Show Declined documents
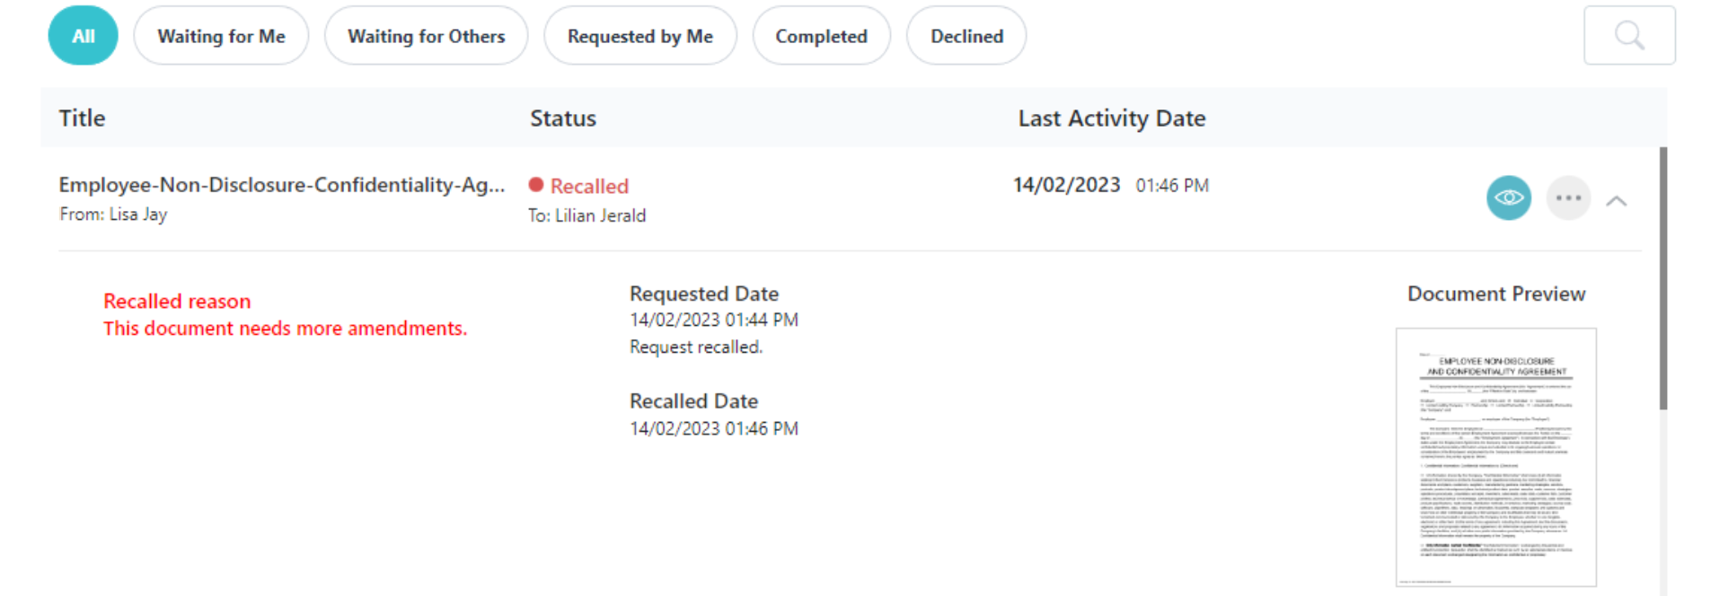The height and width of the screenshot is (596, 1711). 966,36
